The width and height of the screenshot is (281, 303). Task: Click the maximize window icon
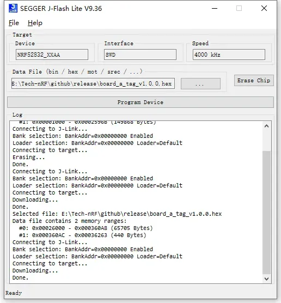click(x=239, y=8)
